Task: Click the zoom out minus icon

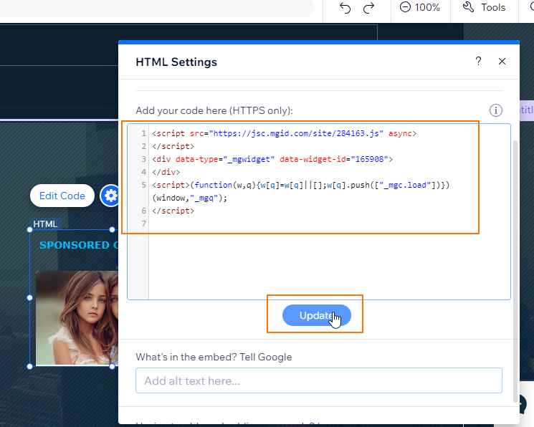Action: [406, 7]
